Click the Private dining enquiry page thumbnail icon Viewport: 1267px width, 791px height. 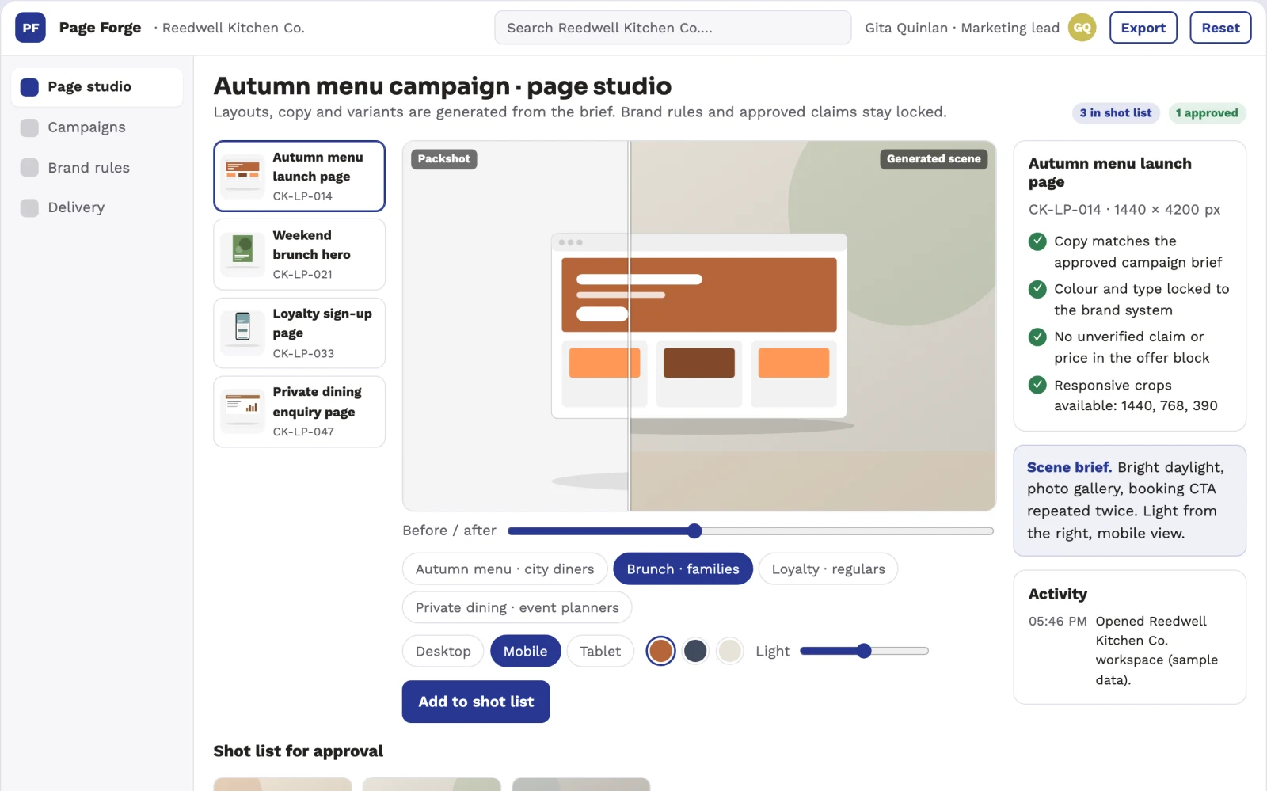tap(243, 410)
